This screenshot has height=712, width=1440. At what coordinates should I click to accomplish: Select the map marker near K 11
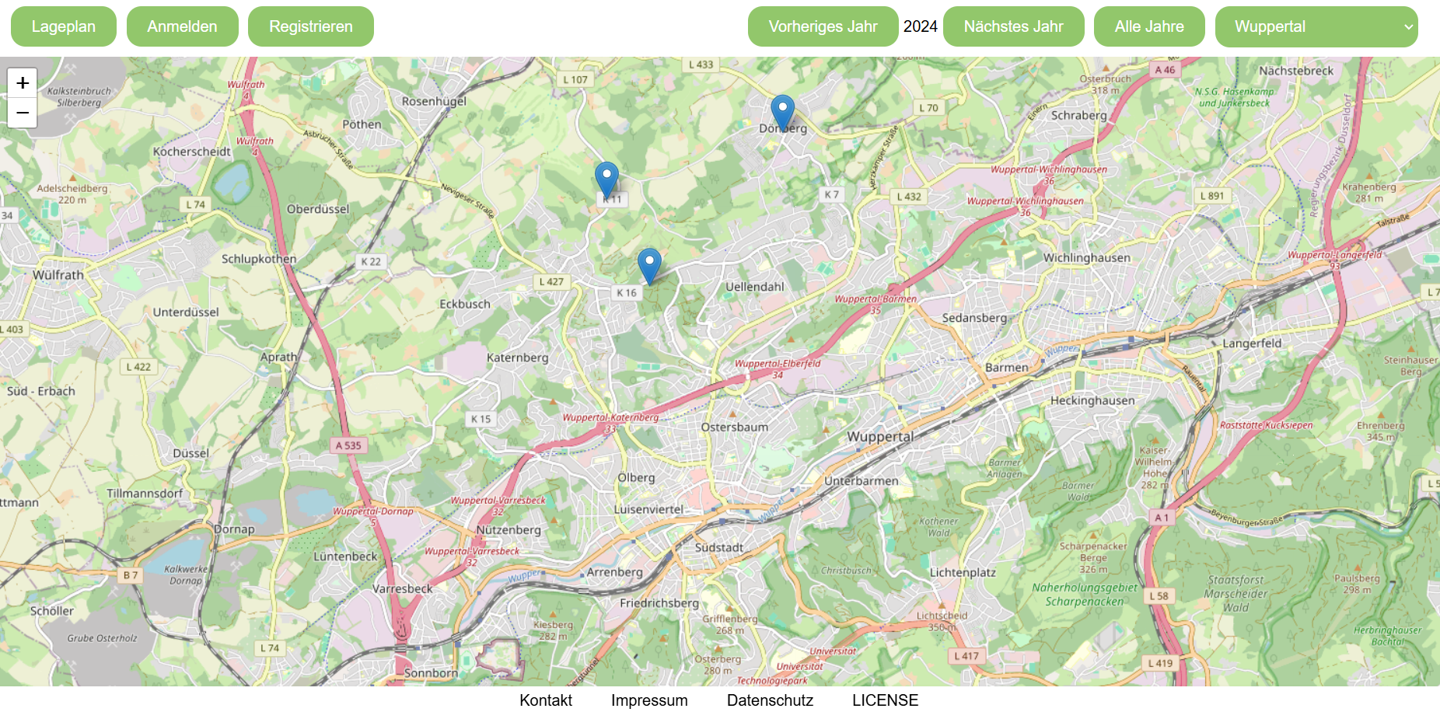tap(606, 179)
